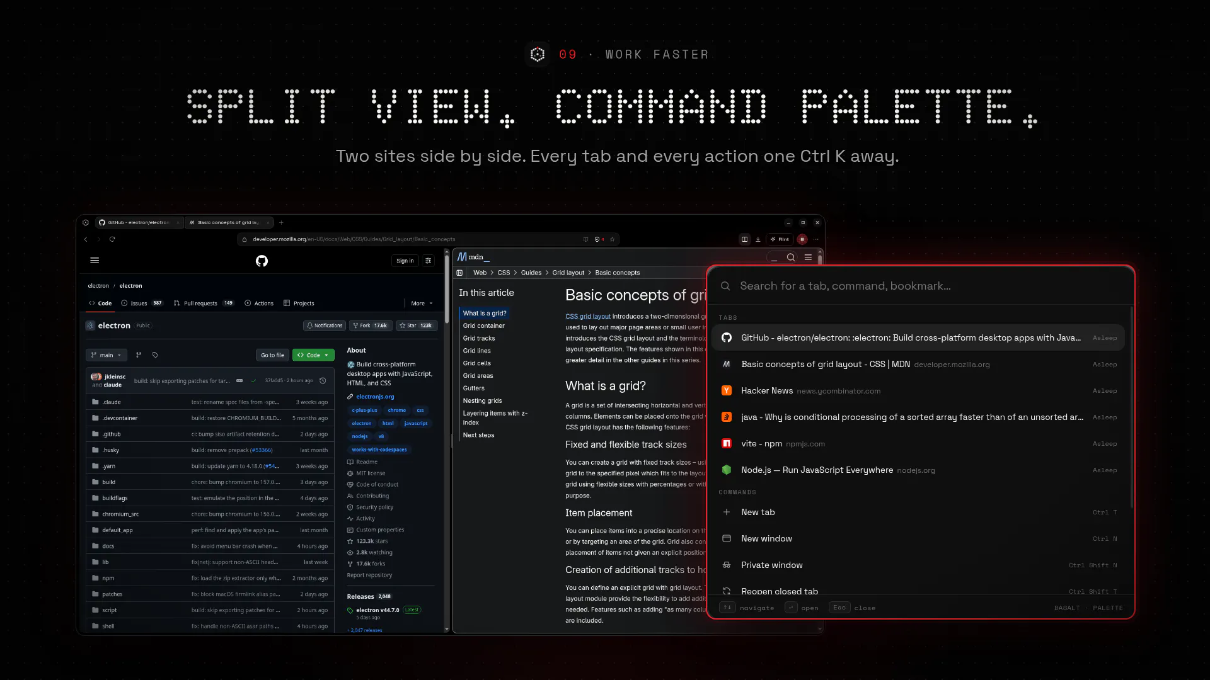This screenshot has height=680, width=1210.
Task: Click the red profile avatar in toolbar
Action: [802, 239]
